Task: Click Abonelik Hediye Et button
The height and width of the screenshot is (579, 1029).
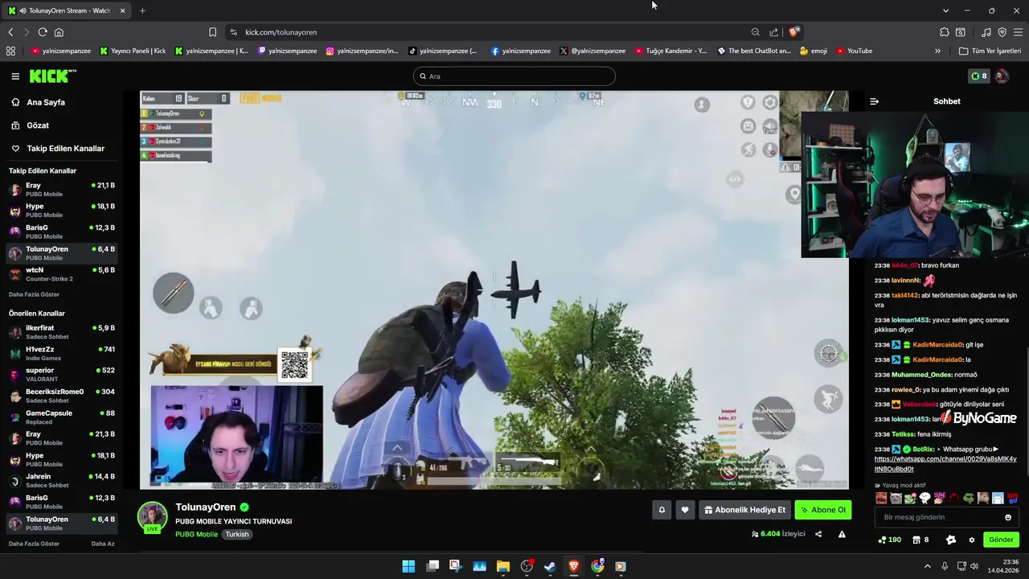Action: pos(744,510)
